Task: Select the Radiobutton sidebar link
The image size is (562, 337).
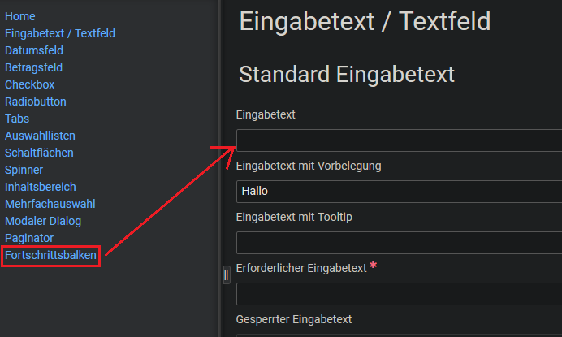Action: 36,102
